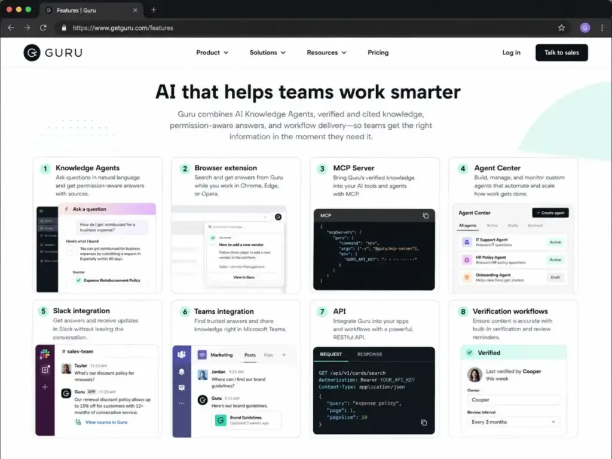Click the Talk to sales button

561,53
